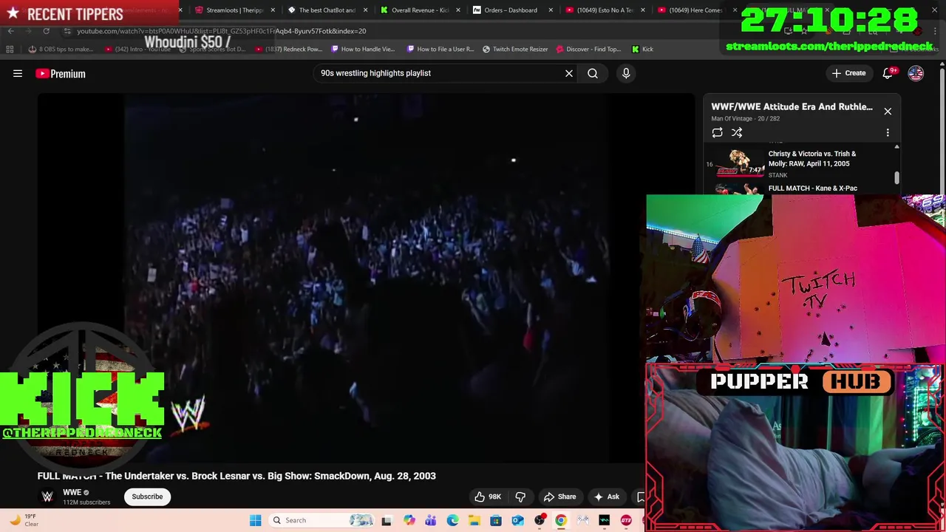
Task: Open Intro - YouTube bookmark
Action: pos(137,49)
